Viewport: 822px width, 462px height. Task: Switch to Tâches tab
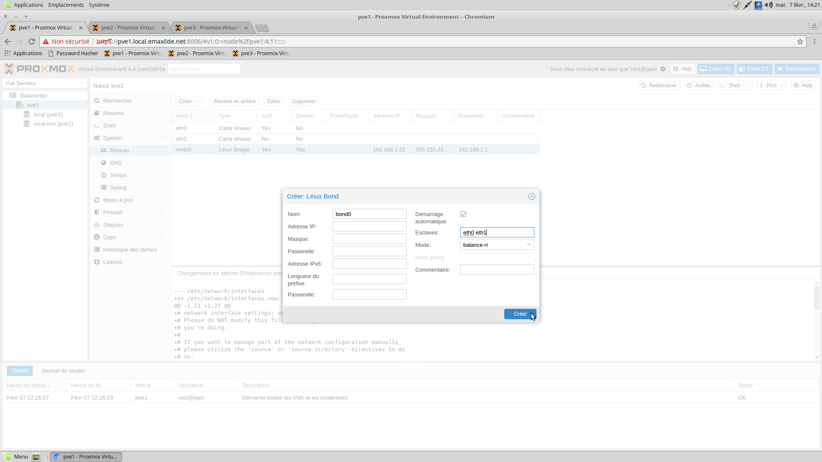point(20,371)
